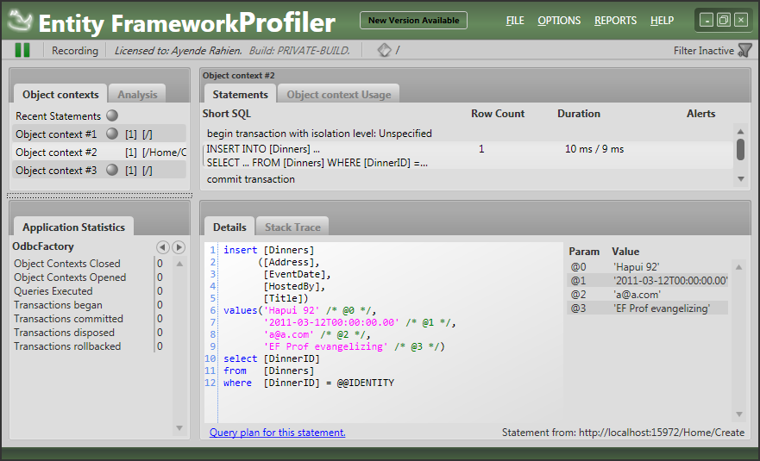Open the Stack Trace tab

coord(292,227)
